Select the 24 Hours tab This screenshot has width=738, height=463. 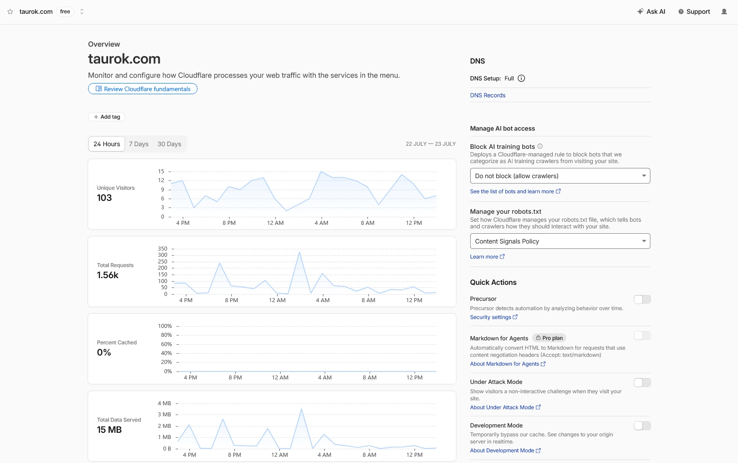(107, 144)
